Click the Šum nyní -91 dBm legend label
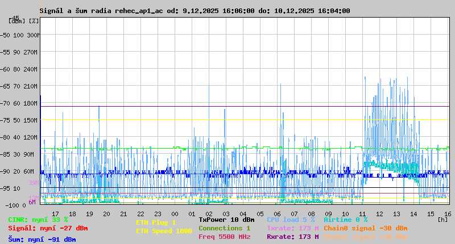Image resolution: width=455 pixels, height=244 pixels. pos(42,239)
